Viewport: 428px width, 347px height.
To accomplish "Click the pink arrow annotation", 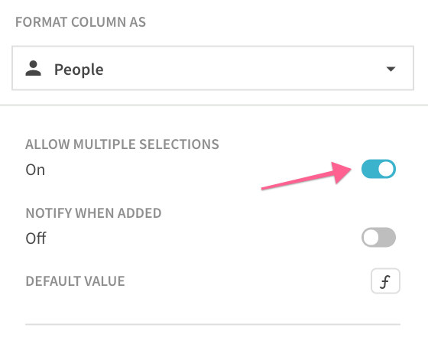I will coord(306,176).
